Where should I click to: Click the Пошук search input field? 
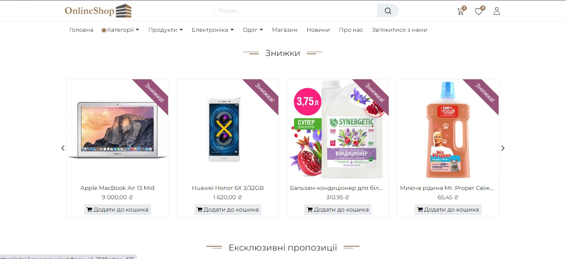[295, 11]
